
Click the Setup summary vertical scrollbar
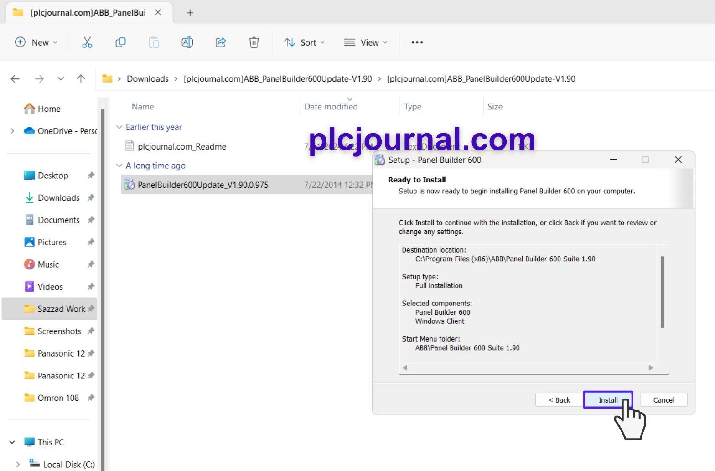(x=663, y=292)
